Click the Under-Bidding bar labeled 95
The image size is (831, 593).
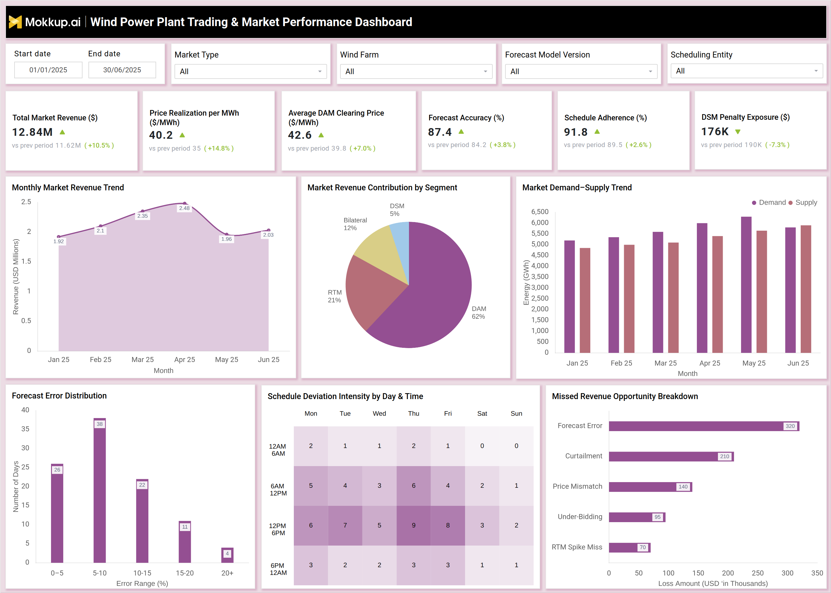pyautogui.click(x=637, y=517)
